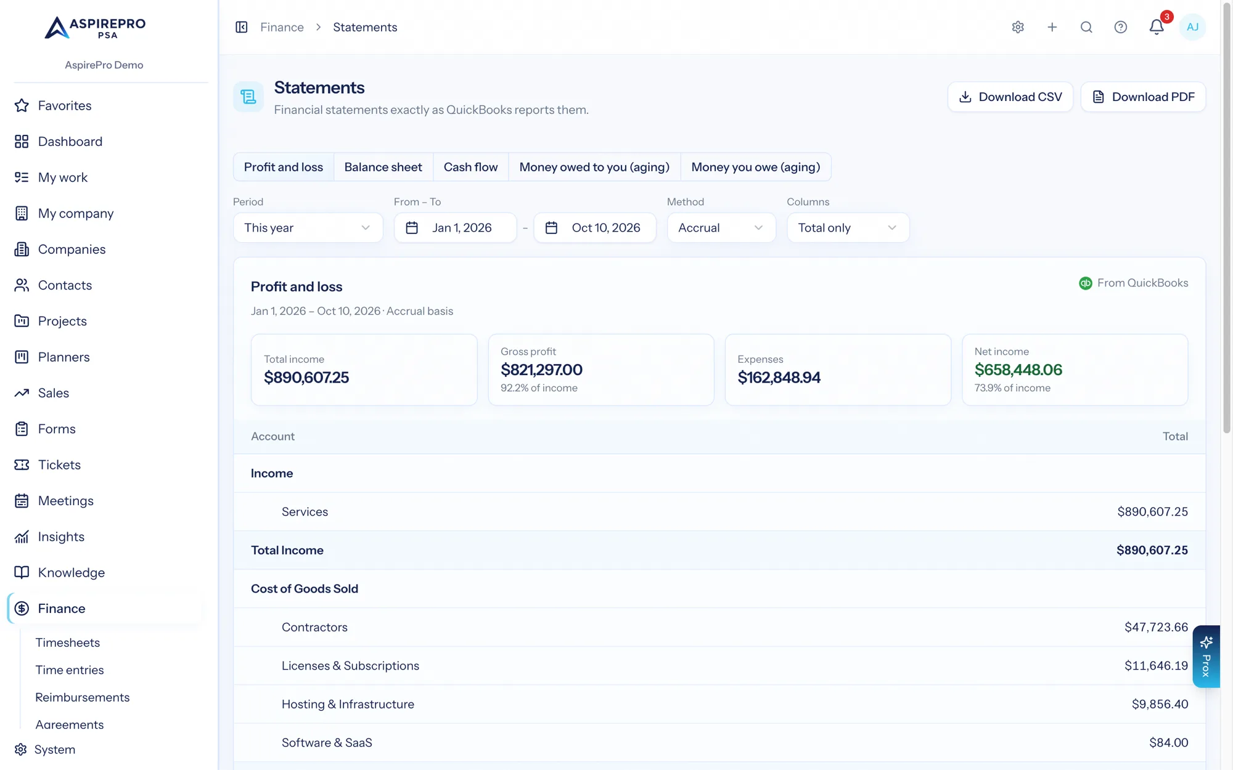Collapse the sidebar panel icon

tap(242, 27)
